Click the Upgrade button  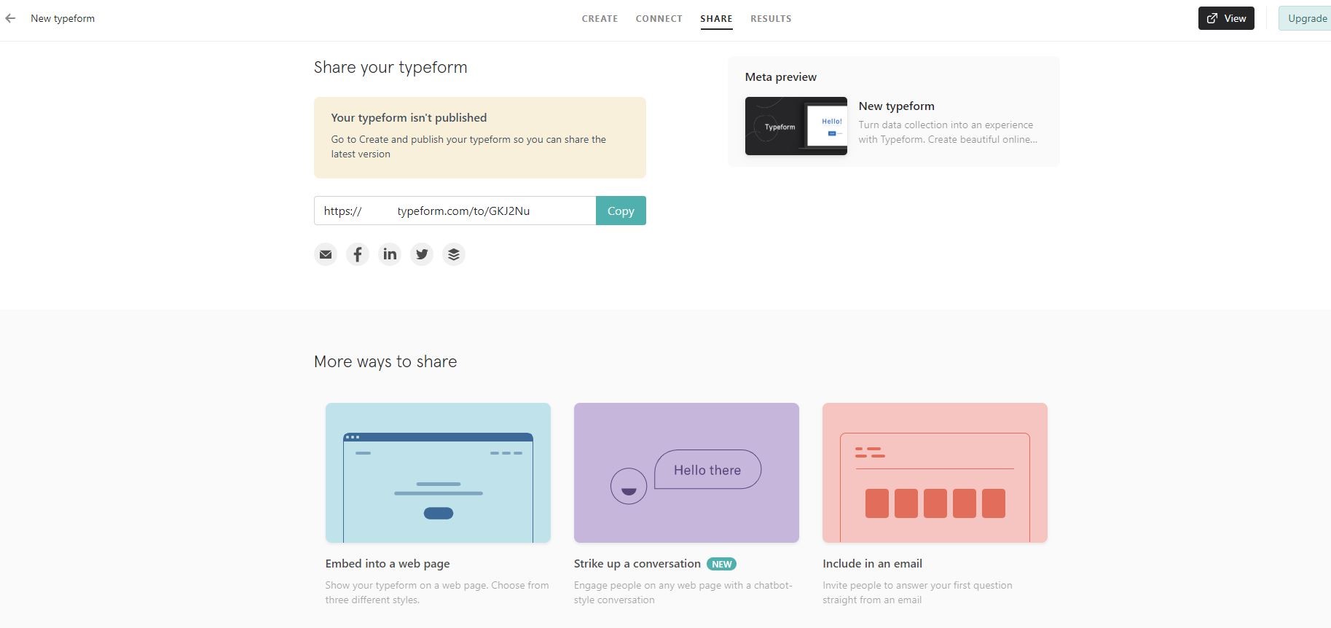(x=1305, y=18)
